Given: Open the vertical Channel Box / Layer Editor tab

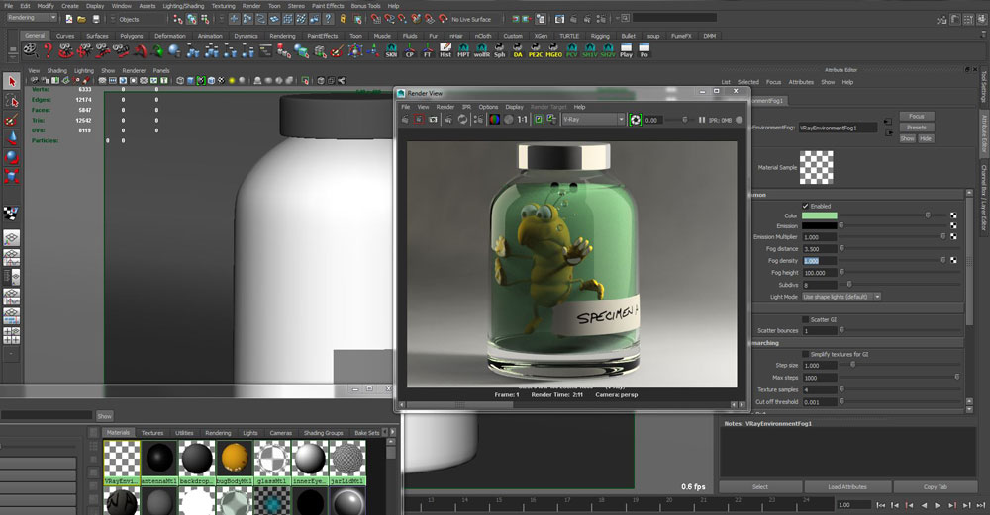Looking at the screenshot, I should pos(983,199).
